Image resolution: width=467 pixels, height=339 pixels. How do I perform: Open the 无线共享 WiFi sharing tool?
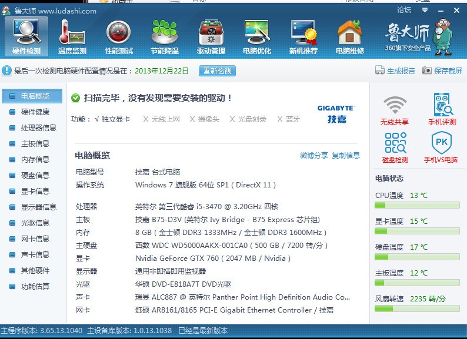(x=395, y=110)
